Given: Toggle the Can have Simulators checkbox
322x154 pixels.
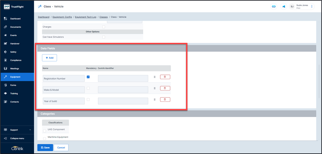Looking at the screenshot, I should pos(103,37).
